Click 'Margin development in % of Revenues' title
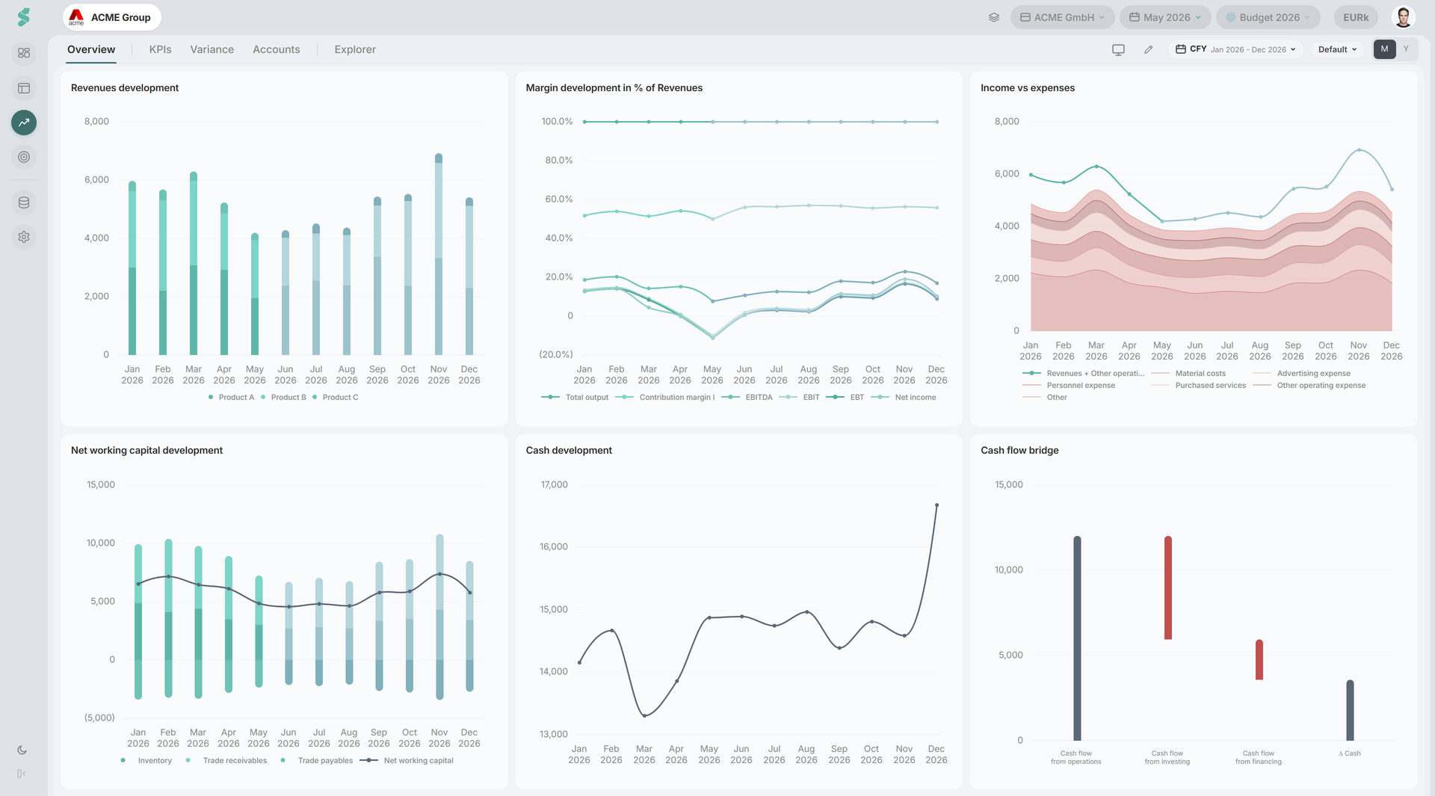Image resolution: width=1435 pixels, height=796 pixels. 614,87
